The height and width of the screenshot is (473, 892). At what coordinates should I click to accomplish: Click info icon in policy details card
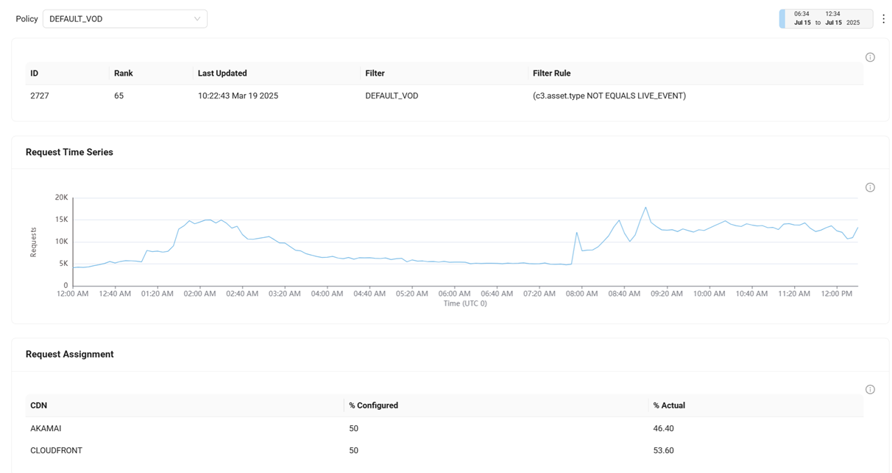pos(870,57)
